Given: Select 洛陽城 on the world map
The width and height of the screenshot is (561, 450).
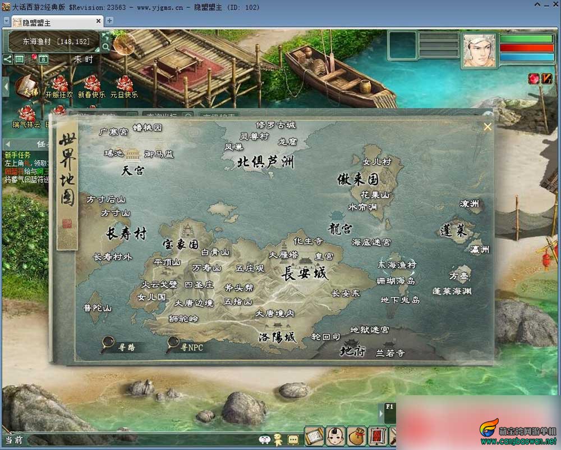Looking at the screenshot, I should pos(277,337).
